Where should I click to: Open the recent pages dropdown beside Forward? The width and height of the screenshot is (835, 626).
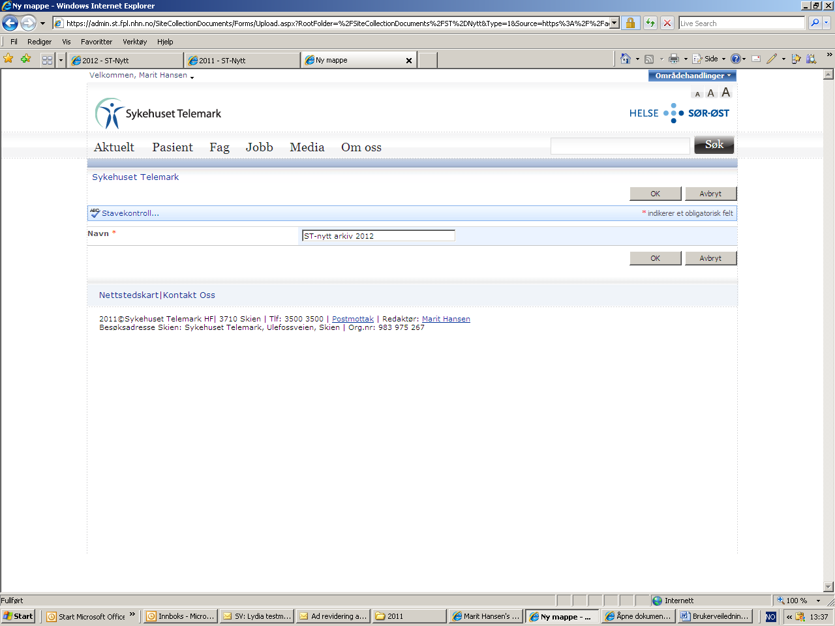43,23
